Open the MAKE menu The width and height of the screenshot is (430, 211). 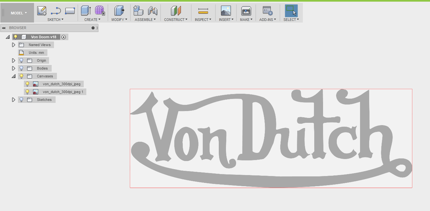[246, 20]
